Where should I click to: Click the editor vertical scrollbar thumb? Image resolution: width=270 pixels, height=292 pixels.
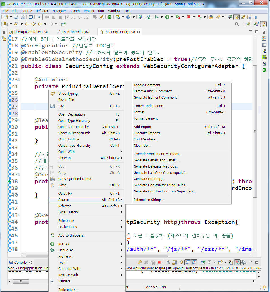pyautogui.click(x=255, y=131)
